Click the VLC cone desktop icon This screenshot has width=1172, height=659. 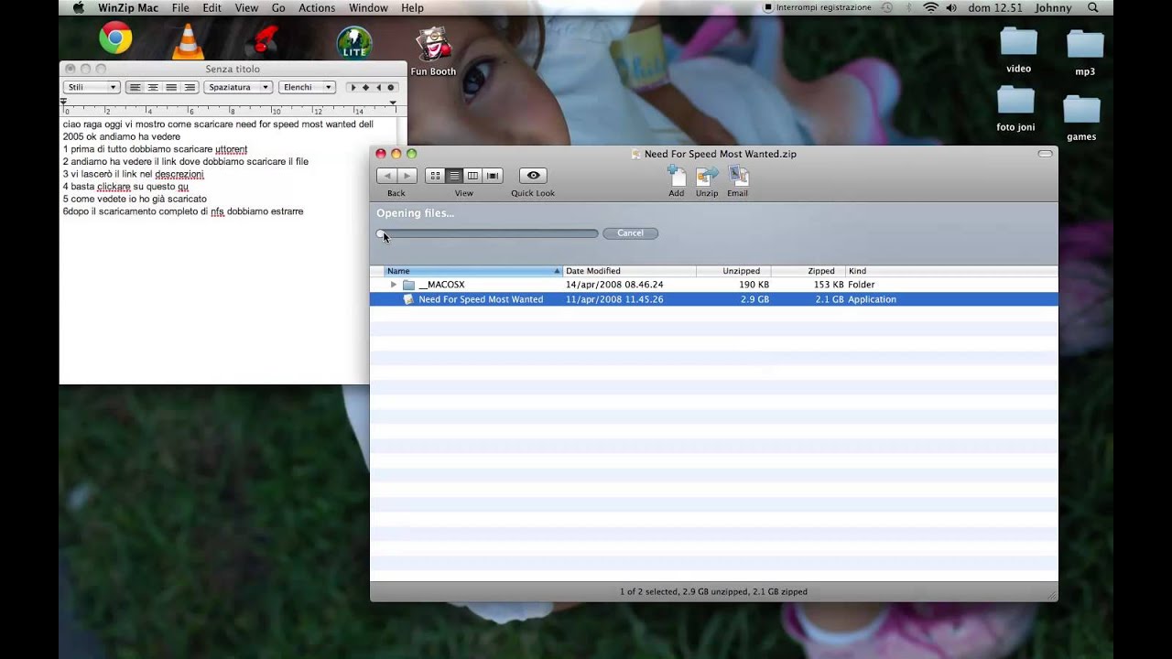[x=189, y=41]
